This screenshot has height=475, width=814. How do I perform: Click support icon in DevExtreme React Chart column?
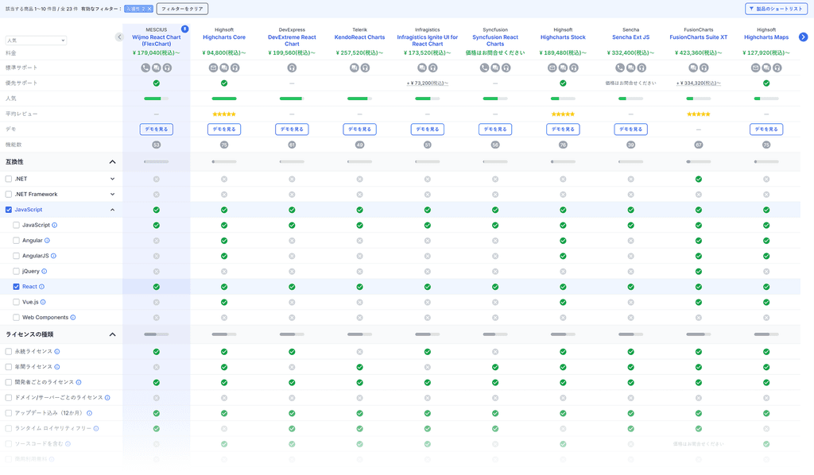(292, 68)
